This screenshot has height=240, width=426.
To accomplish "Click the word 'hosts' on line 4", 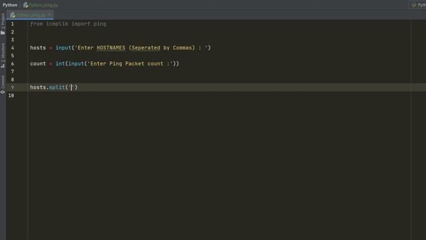I will (38, 48).
